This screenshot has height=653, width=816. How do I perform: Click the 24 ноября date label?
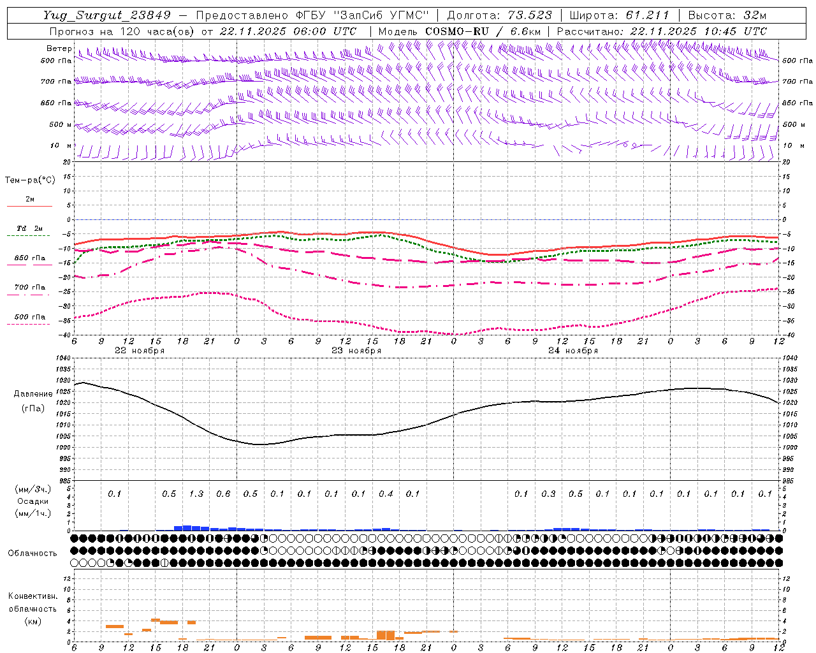click(573, 351)
